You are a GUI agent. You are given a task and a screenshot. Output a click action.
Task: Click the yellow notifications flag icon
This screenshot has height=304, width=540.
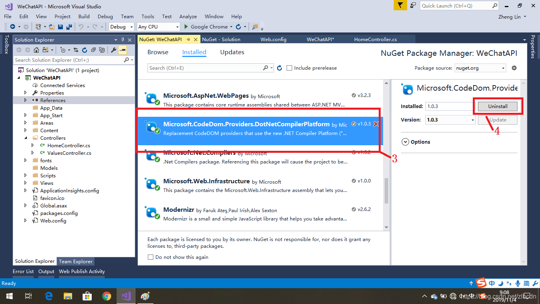click(x=400, y=6)
